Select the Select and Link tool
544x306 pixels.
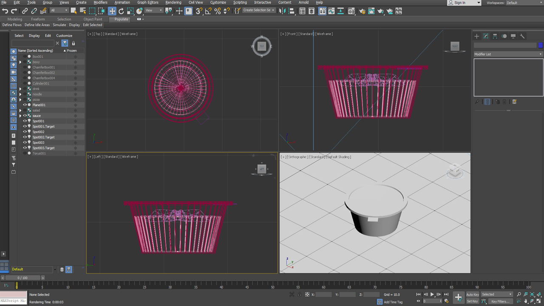tap(25, 11)
